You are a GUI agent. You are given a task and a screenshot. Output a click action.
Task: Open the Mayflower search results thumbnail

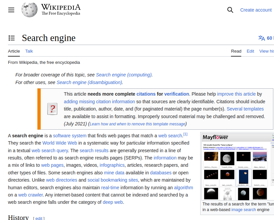tap(238, 167)
